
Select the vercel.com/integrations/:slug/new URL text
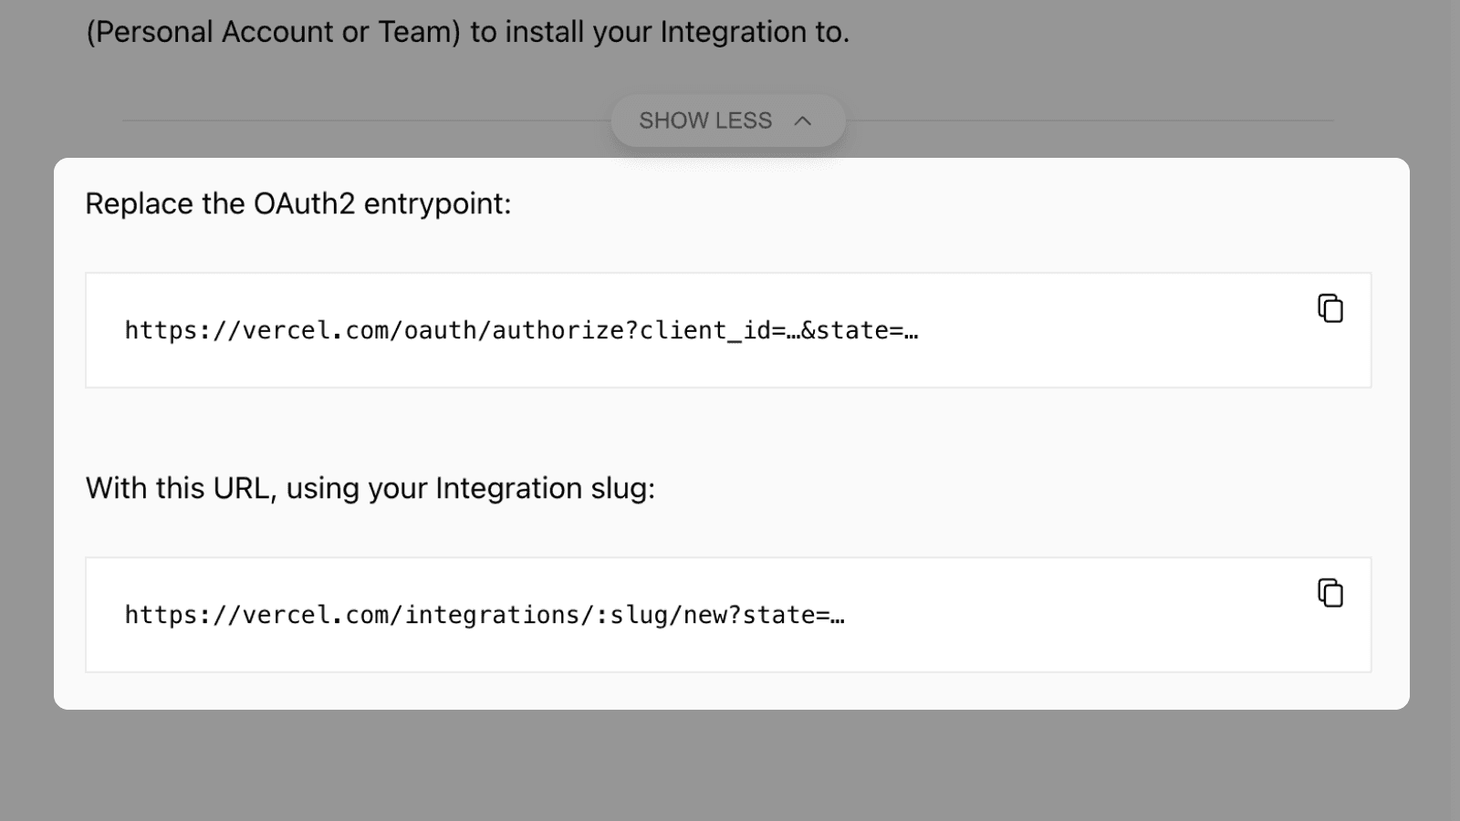[x=485, y=615]
